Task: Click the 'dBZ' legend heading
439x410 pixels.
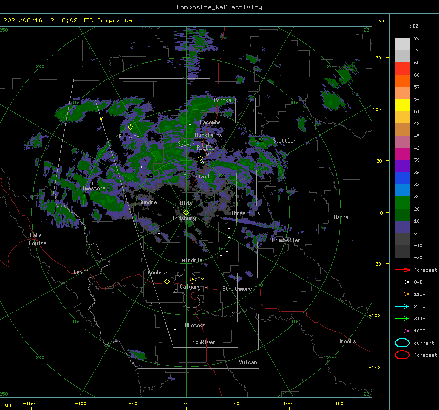Action: 414,26
